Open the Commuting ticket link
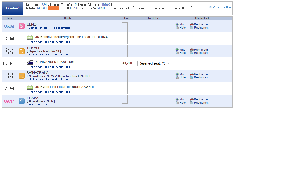 (223, 7)
